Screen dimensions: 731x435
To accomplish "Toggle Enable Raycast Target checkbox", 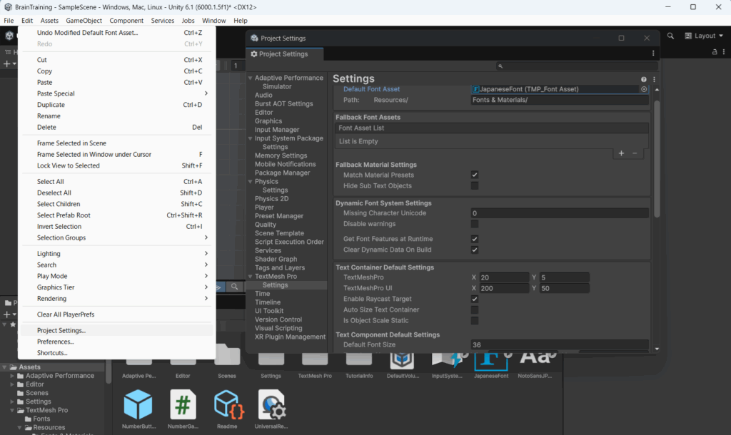I will pyautogui.click(x=475, y=299).
